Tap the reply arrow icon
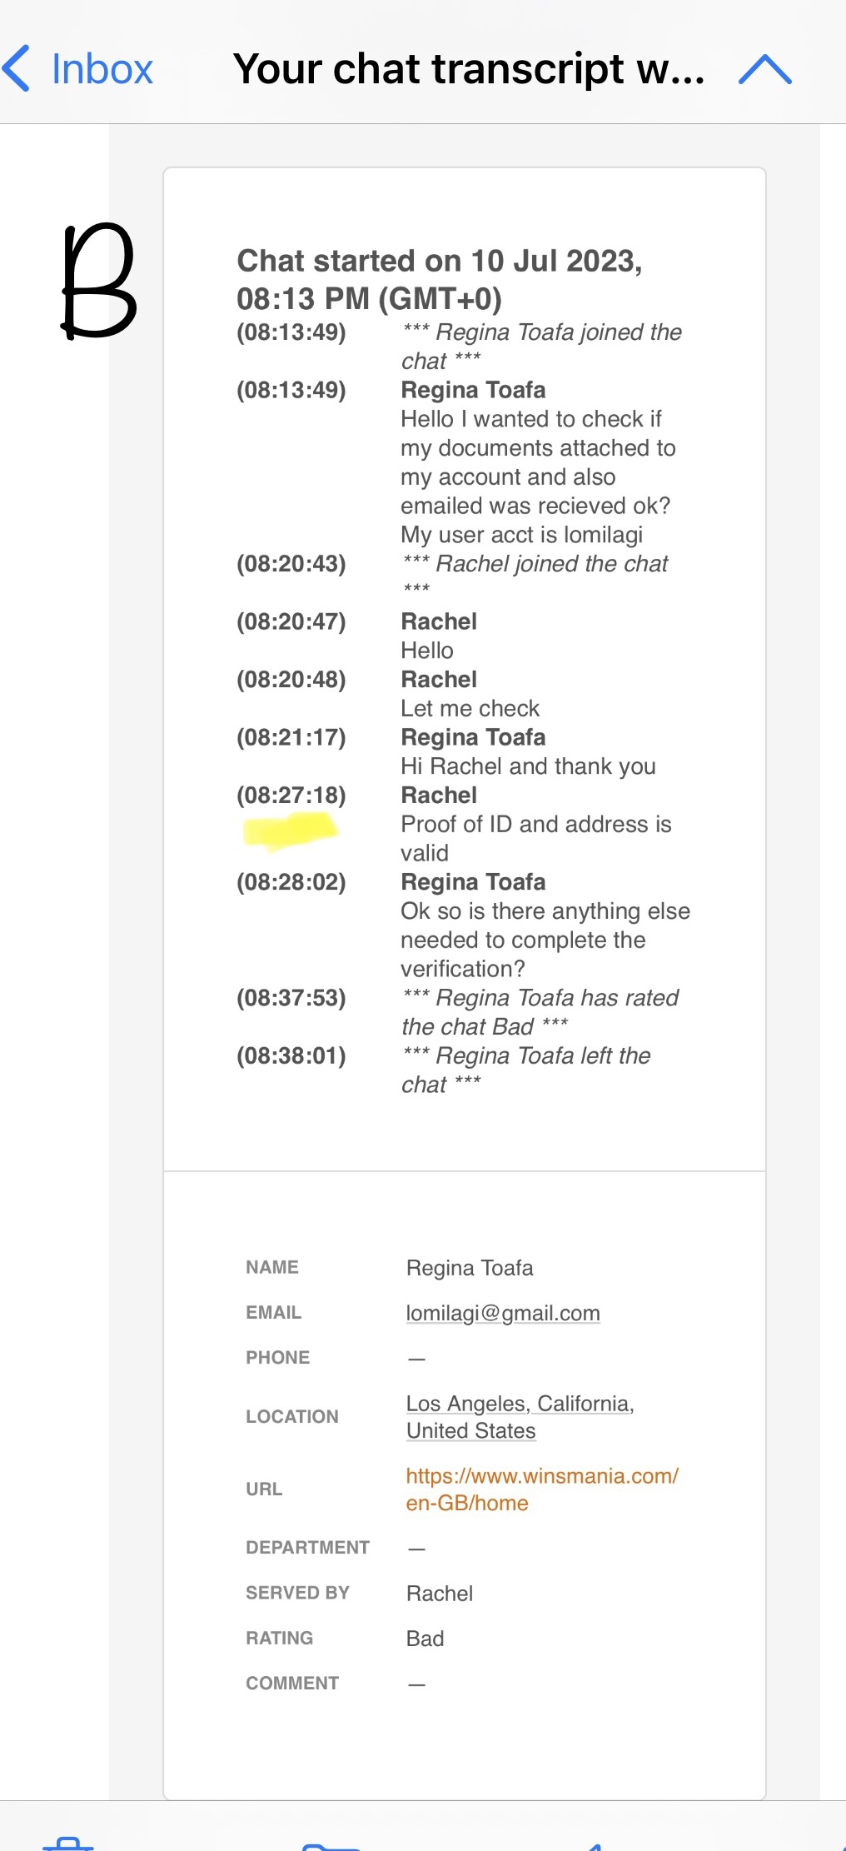 [x=593, y=1846]
